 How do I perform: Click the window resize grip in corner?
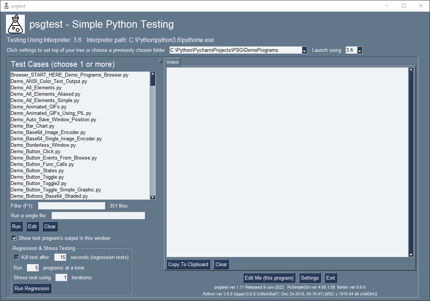coord(423,296)
